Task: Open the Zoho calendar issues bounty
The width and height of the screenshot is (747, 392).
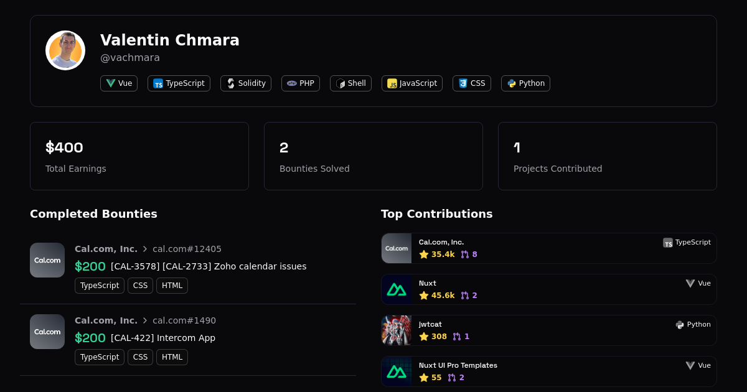Action: point(209,266)
